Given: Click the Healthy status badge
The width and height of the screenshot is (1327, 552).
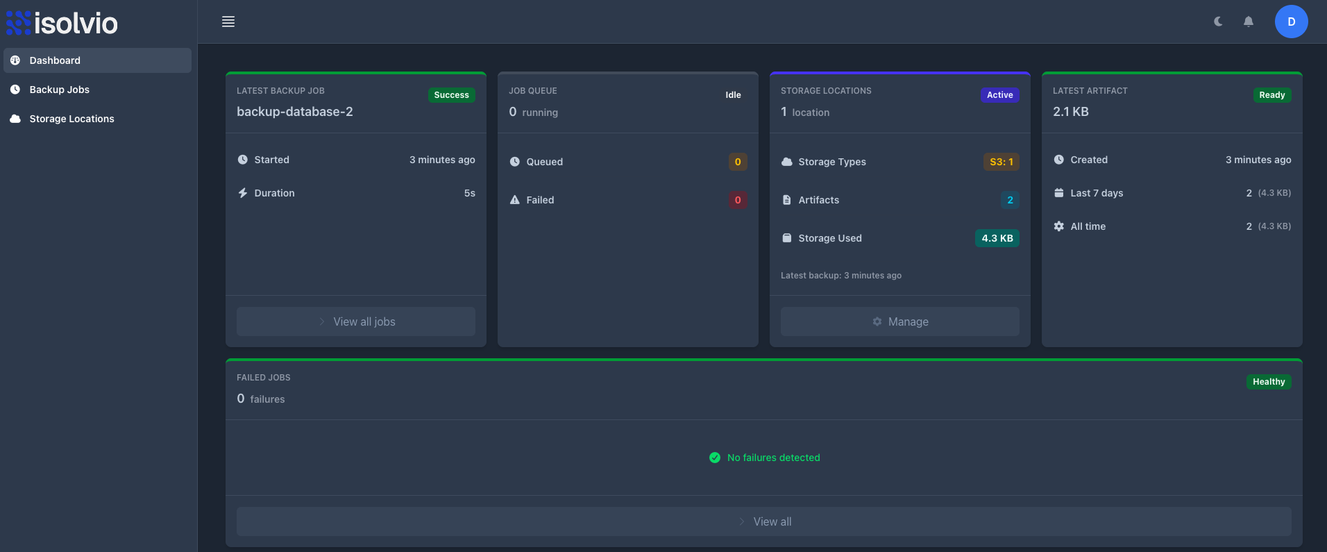Looking at the screenshot, I should click(1269, 382).
